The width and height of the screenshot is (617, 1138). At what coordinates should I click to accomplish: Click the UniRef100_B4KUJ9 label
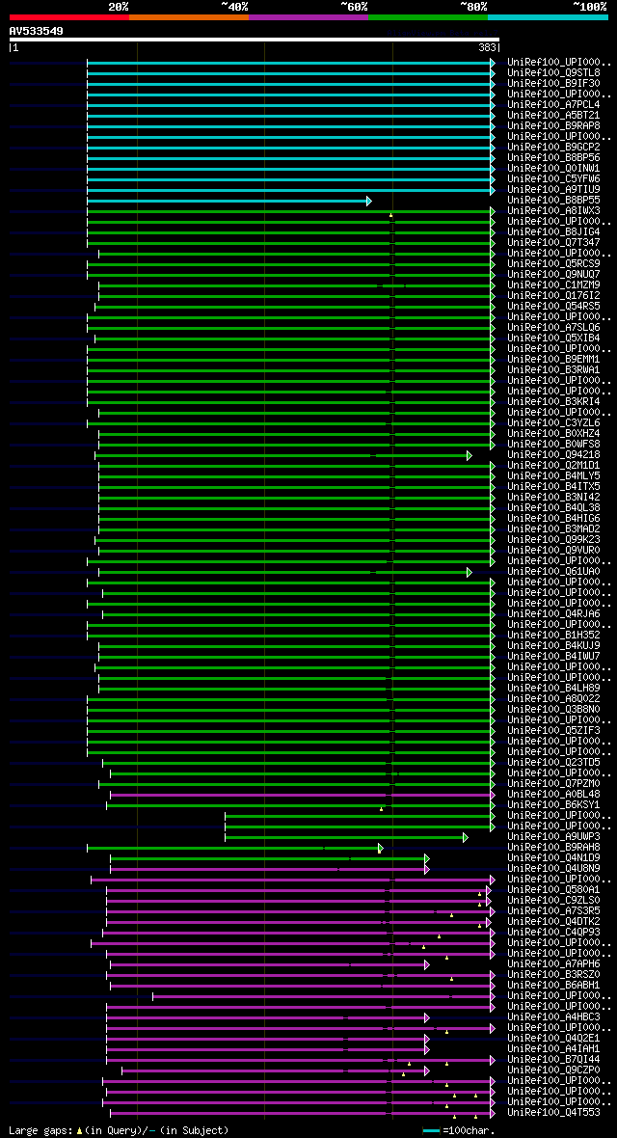[553, 646]
